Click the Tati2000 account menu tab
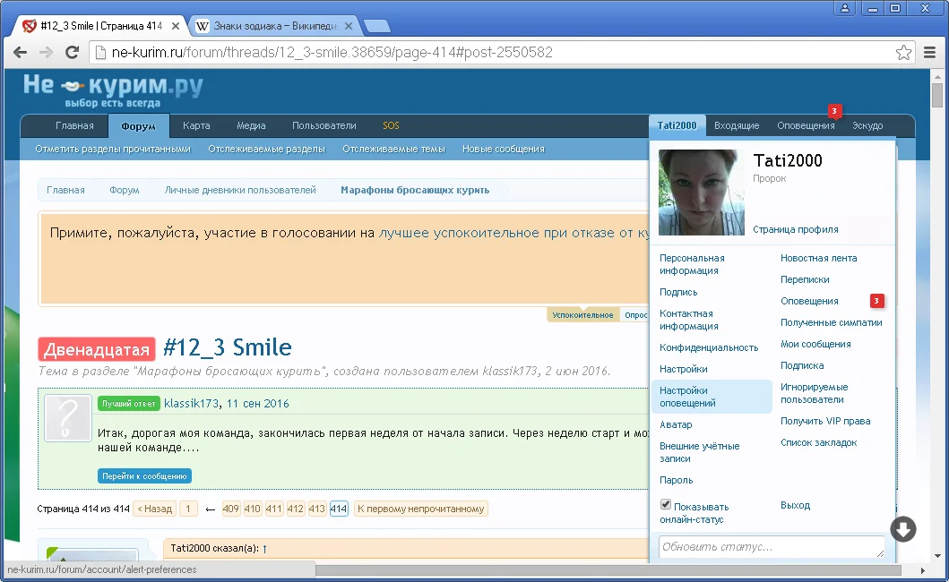The image size is (949, 582). click(677, 125)
